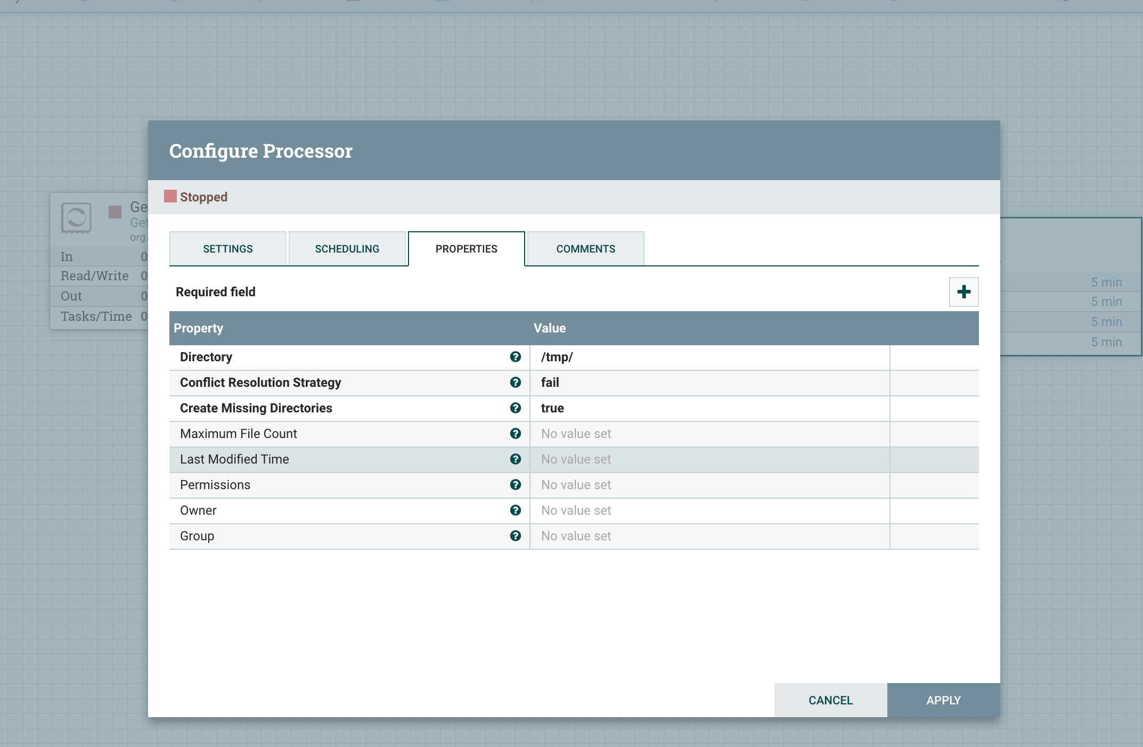Show help for Last Modified Time

[515, 459]
